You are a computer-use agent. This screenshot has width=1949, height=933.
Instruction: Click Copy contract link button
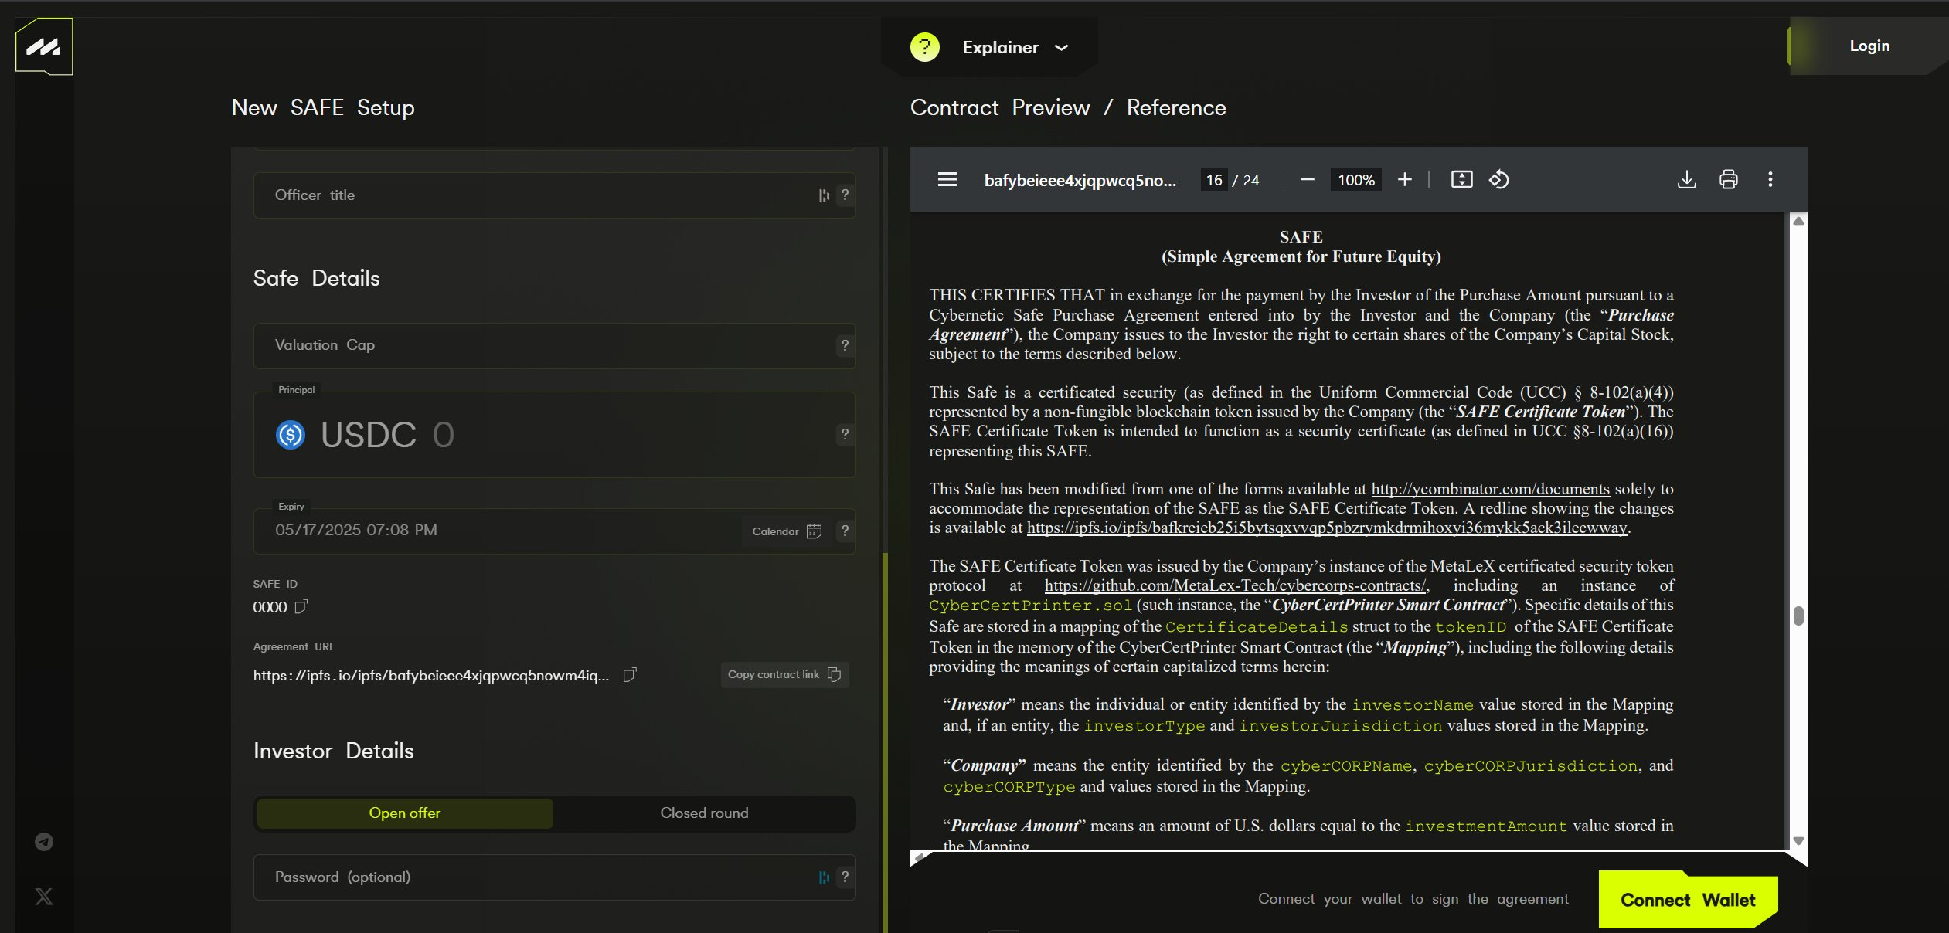784,674
